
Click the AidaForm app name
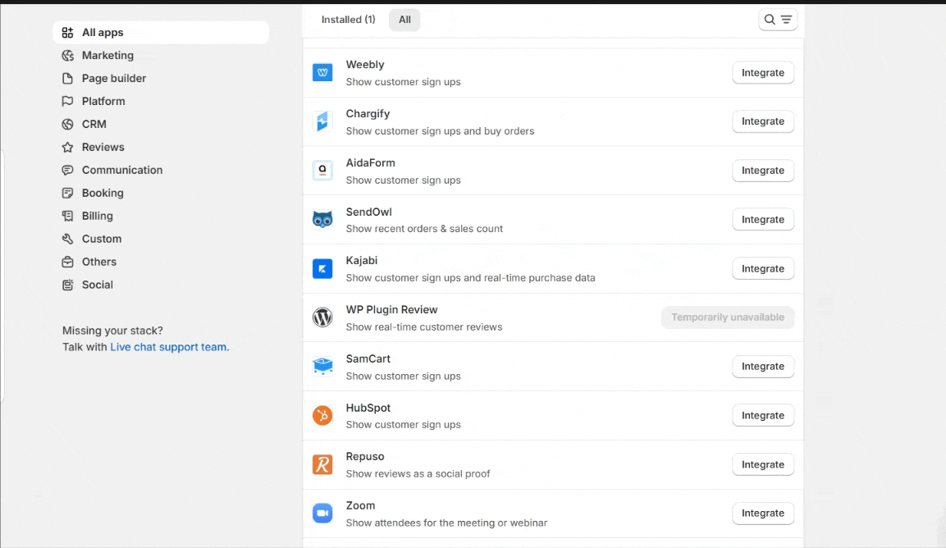point(370,163)
